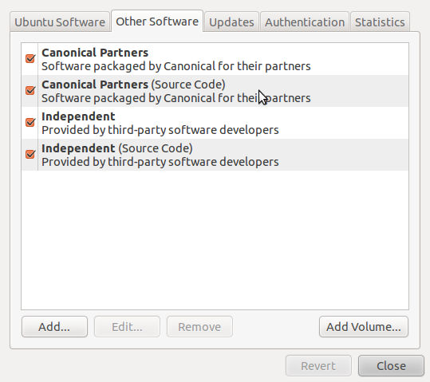430x382 pixels.
Task: Open the Statistics tab
Action: (x=380, y=22)
